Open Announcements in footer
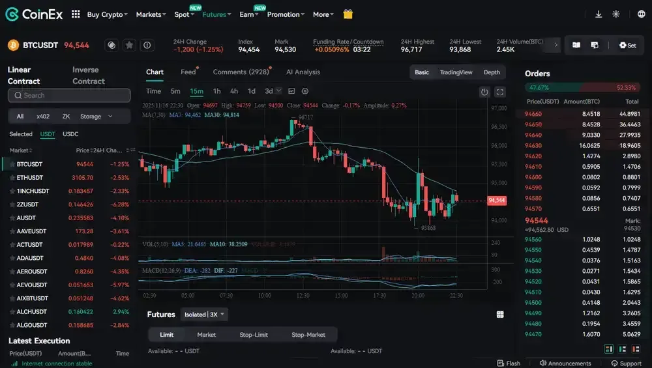652x368 pixels. pos(565,363)
